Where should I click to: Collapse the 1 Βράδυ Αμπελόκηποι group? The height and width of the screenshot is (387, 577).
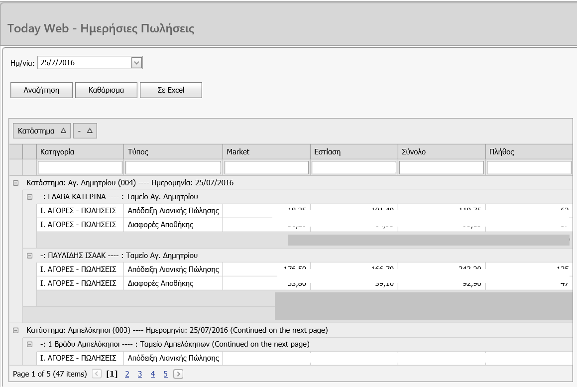[29, 345]
